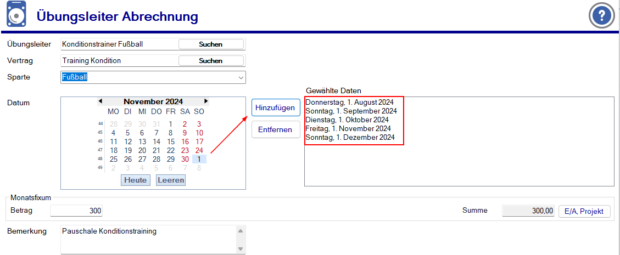Select November 15 in the calendar
Image resolution: width=620 pixels, height=255 pixels.
click(171, 141)
